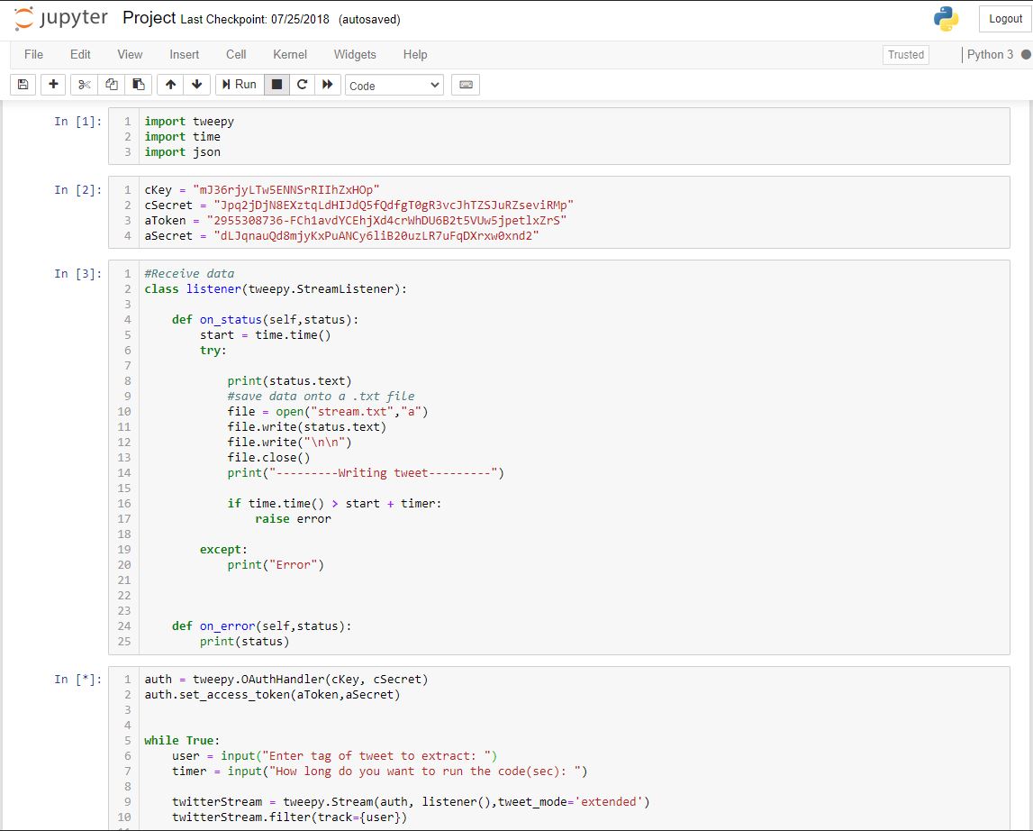Screen dimensions: 1033x831
Task: Click the 'raise error' line
Action: coord(294,519)
